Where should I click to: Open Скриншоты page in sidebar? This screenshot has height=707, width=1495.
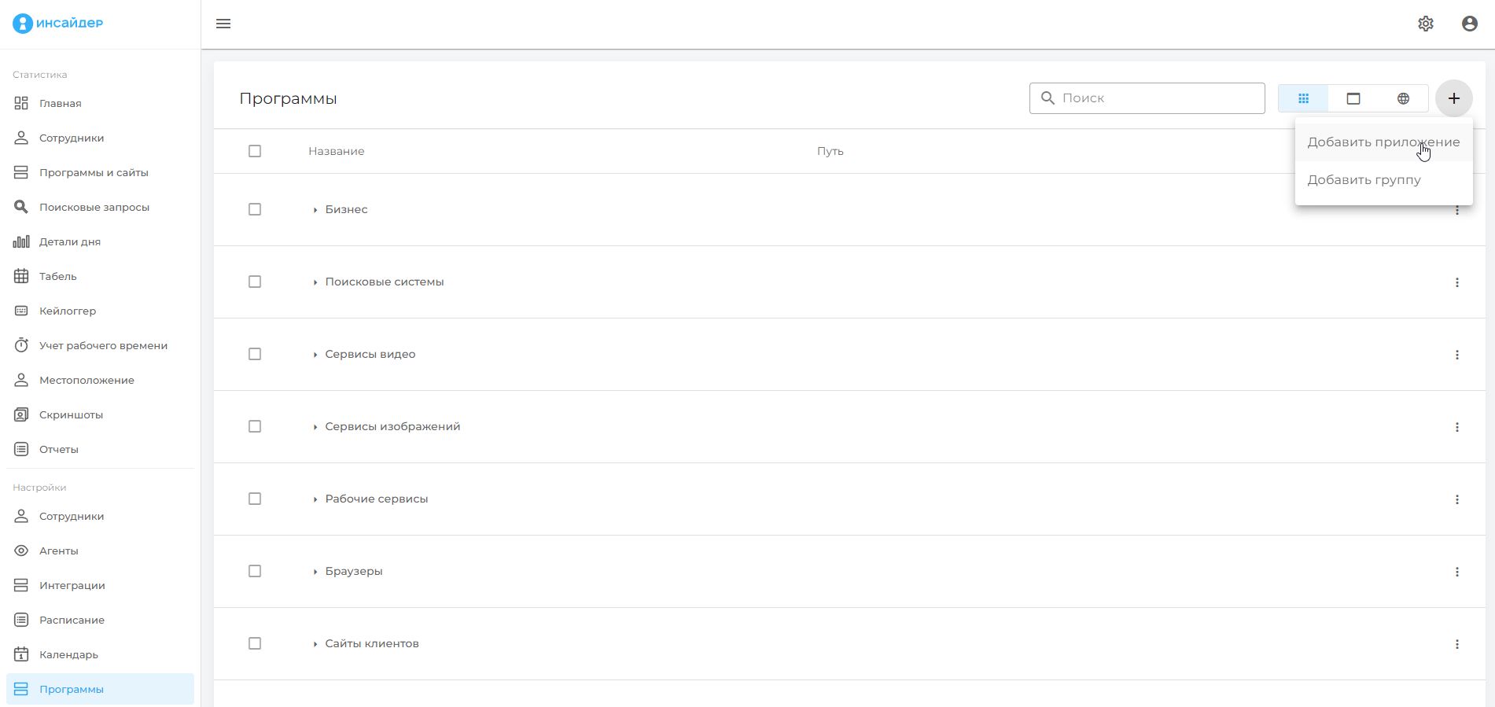[x=71, y=414]
